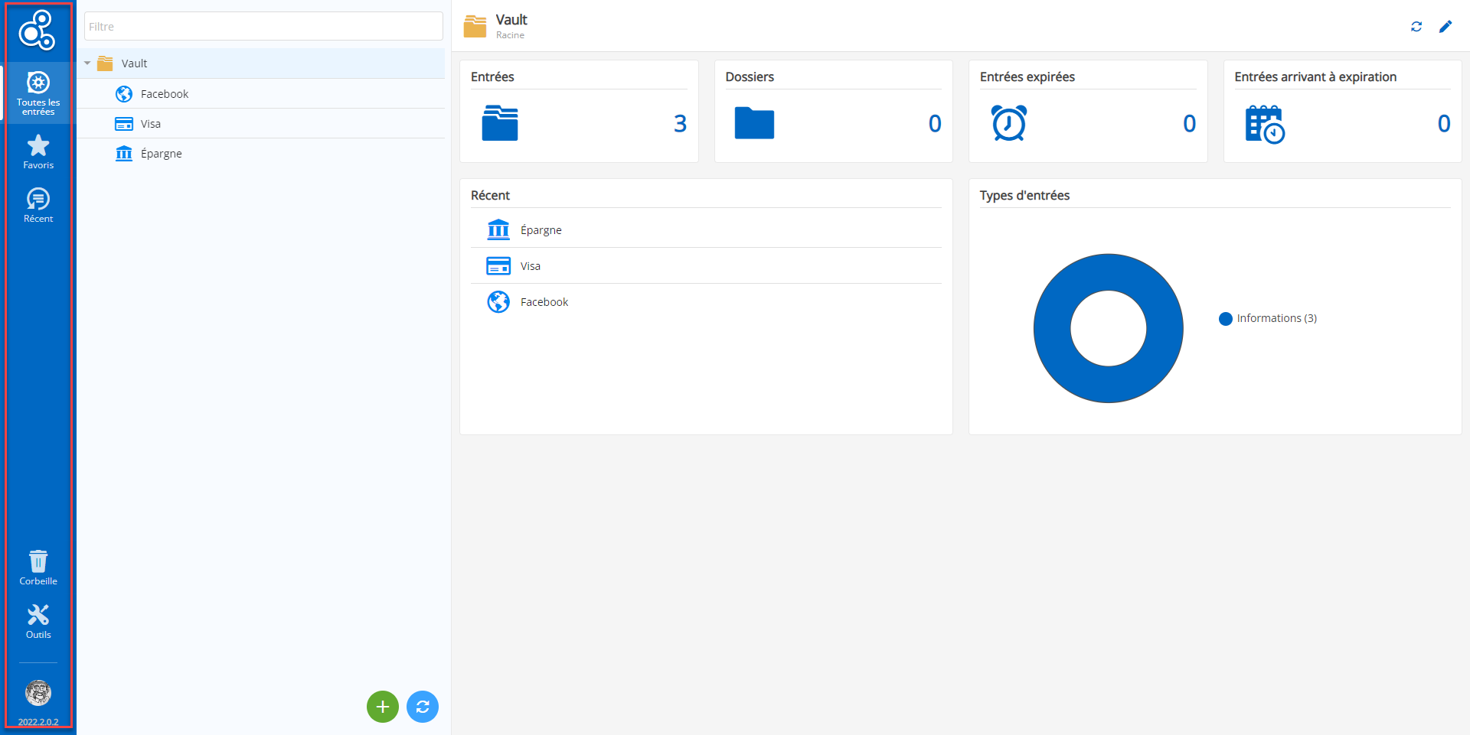The width and height of the screenshot is (1470, 735).
Task: Open Épargne from the Récent list
Action: click(x=541, y=230)
